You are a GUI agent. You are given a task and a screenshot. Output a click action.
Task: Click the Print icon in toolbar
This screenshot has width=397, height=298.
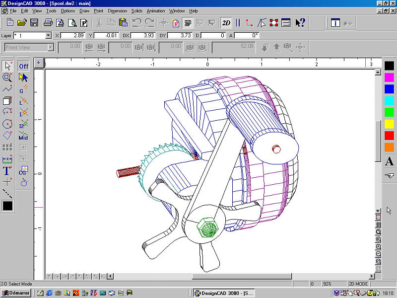(48, 22)
